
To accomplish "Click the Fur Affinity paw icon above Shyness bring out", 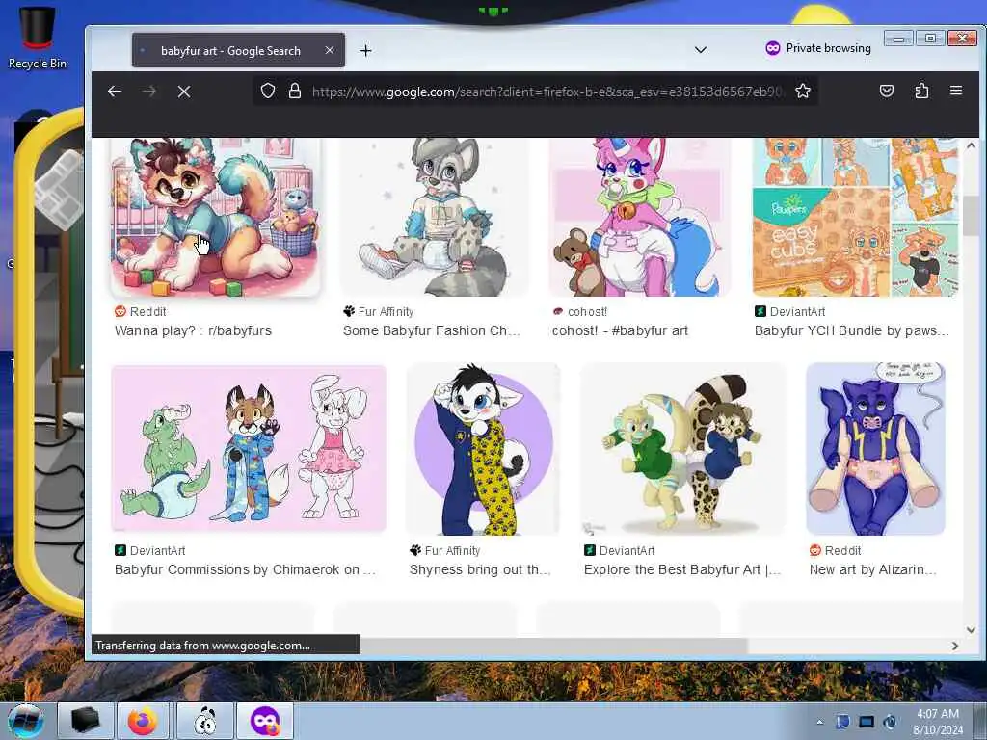I will point(415,550).
